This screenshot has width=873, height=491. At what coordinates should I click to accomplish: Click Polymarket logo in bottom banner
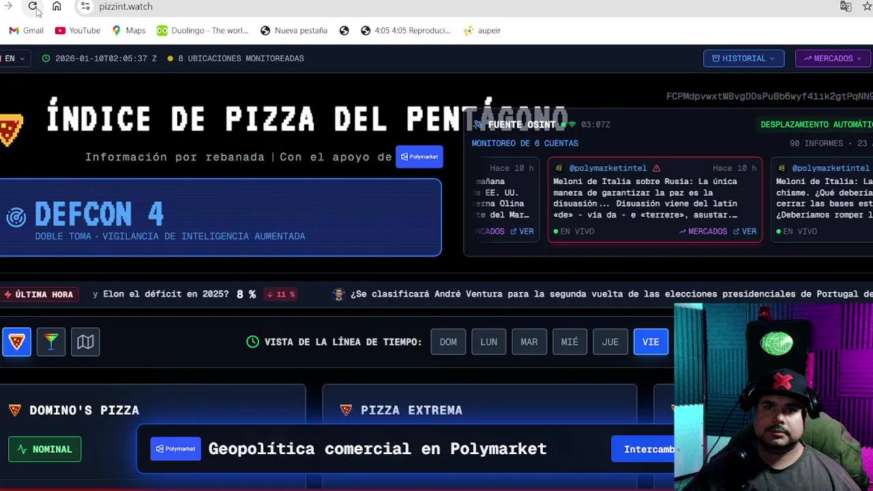coord(175,449)
